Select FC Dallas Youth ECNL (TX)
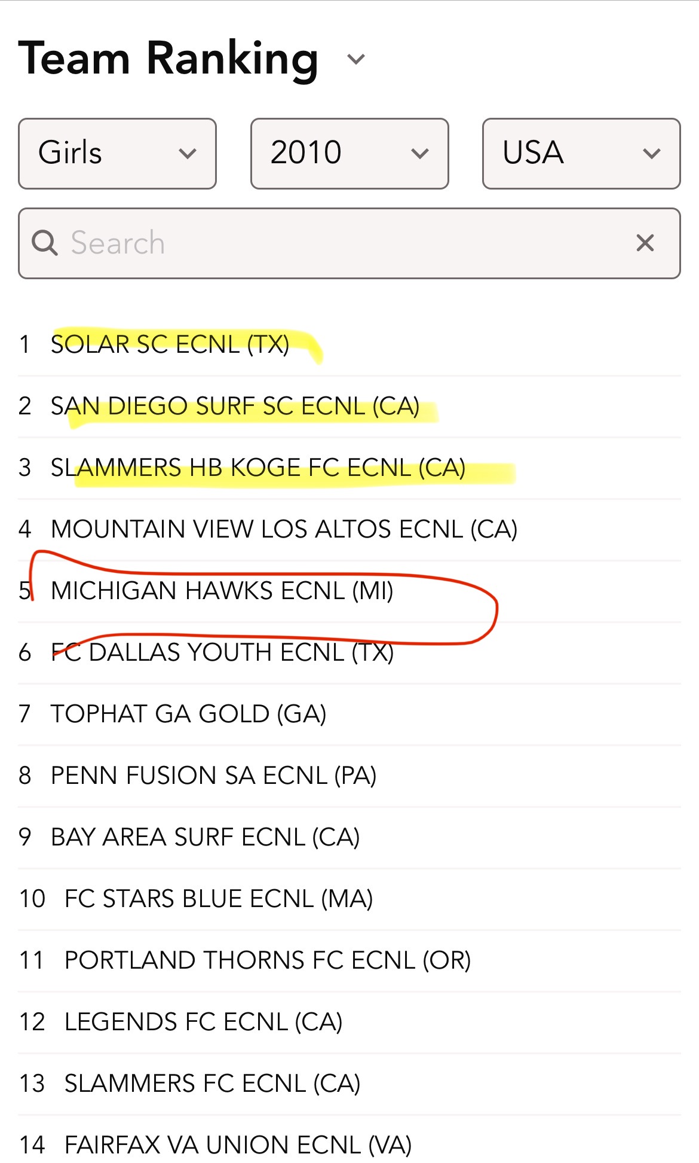Viewport: 699px width, 1163px height. click(222, 652)
